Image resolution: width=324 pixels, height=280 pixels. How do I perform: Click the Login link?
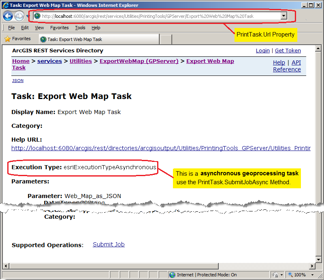coord(262,50)
